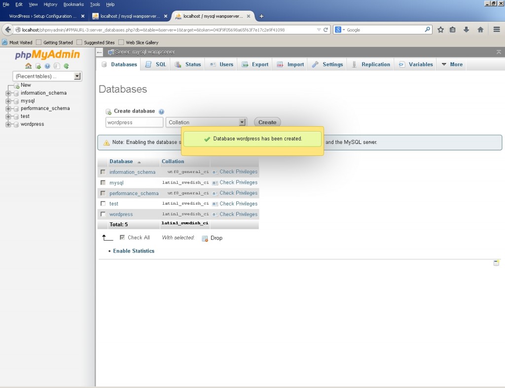The width and height of the screenshot is (505, 388).
Task: Open the wordpress database link in table
Action: [121, 214]
